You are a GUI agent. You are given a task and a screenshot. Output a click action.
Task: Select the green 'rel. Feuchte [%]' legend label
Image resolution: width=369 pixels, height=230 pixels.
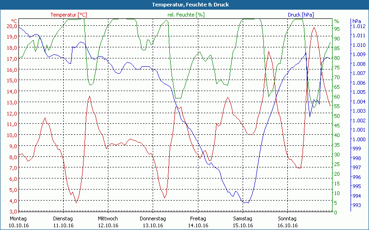click(186, 15)
